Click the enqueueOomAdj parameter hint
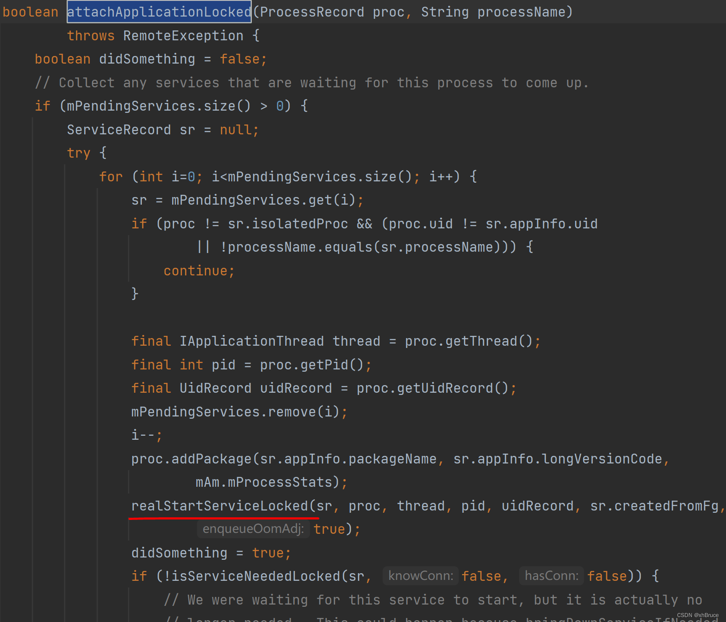The height and width of the screenshot is (622, 726). click(x=253, y=529)
